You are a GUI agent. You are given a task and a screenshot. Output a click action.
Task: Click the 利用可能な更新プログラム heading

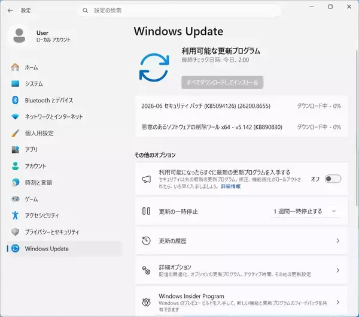[221, 51]
